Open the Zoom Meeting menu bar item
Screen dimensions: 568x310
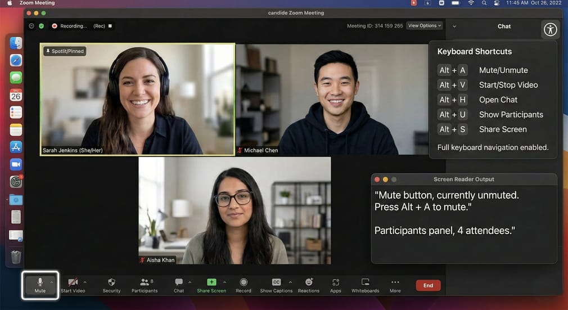(37, 3)
